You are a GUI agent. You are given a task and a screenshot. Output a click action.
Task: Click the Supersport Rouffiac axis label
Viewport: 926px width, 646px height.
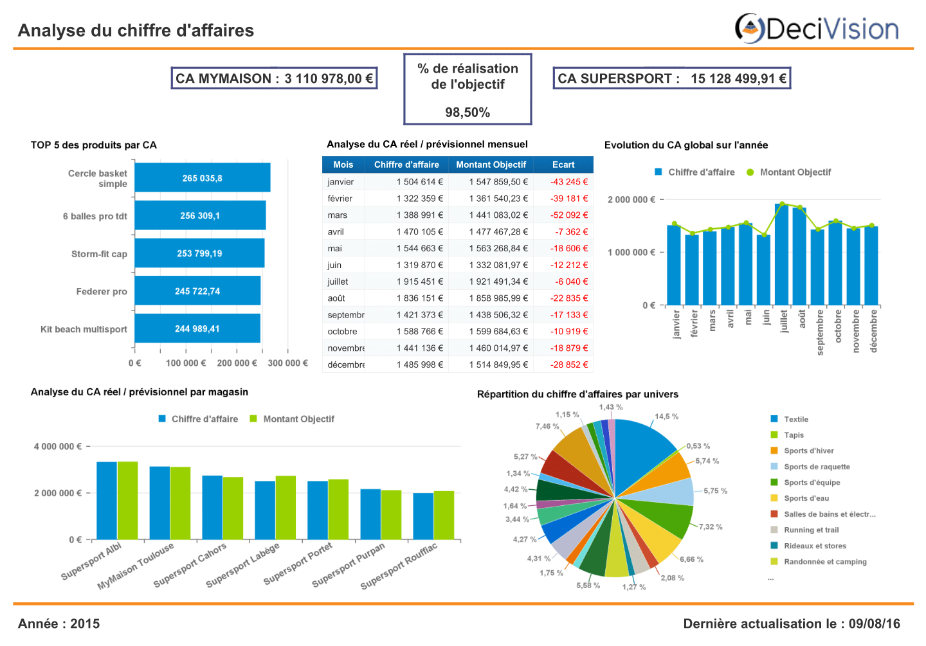click(399, 566)
